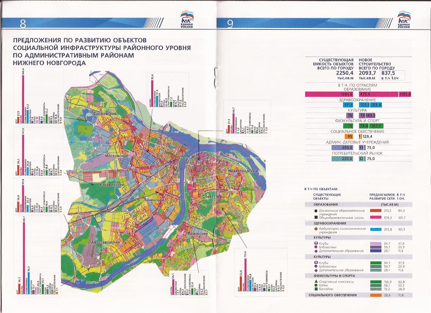431x313 pixels.
Task: Click the 72,2 value in the Бассейны row
Action: coord(388,289)
